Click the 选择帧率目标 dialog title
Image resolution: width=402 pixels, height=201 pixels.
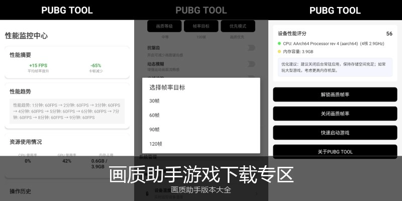point(167,87)
